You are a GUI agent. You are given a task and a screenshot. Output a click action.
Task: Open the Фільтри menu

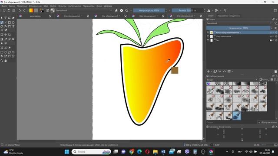62,6
